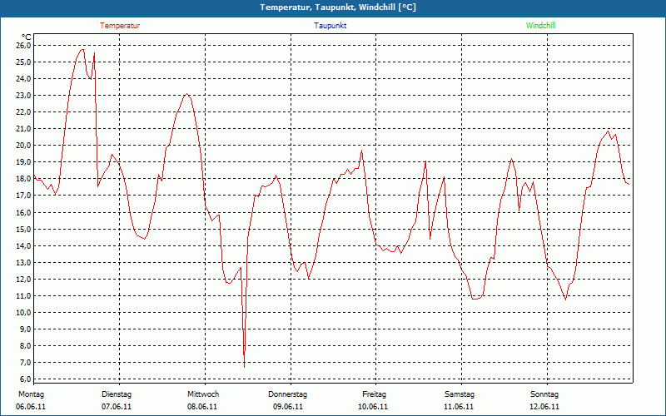Click the 18,0 y-axis value

click(x=23, y=179)
